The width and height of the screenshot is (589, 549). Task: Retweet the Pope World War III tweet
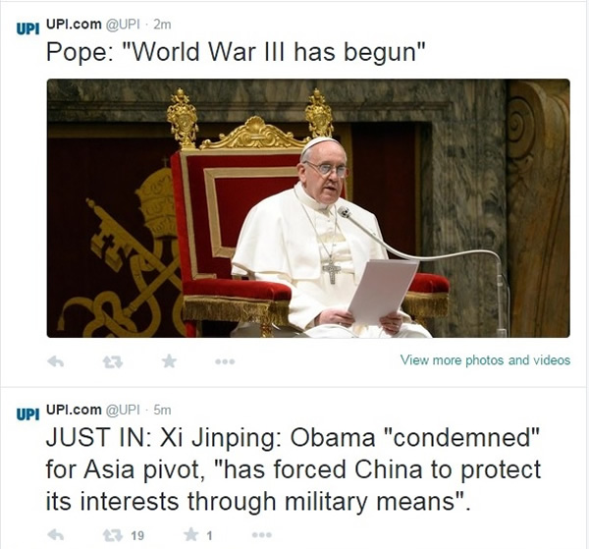[x=113, y=361]
